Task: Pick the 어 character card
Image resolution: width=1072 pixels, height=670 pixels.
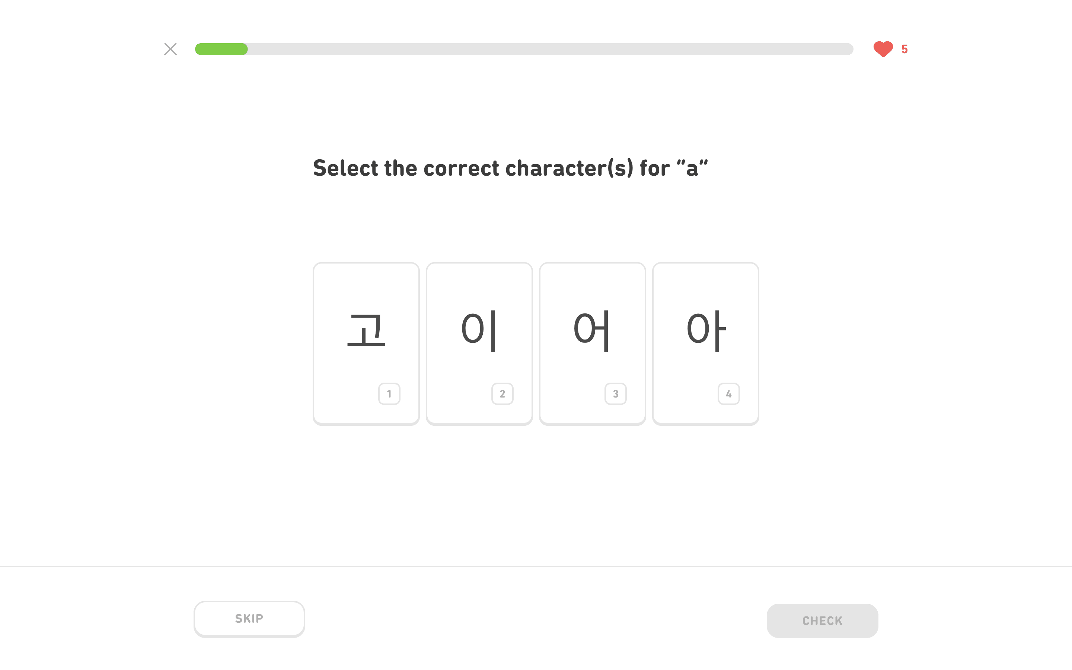Action: pyautogui.click(x=592, y=344)
